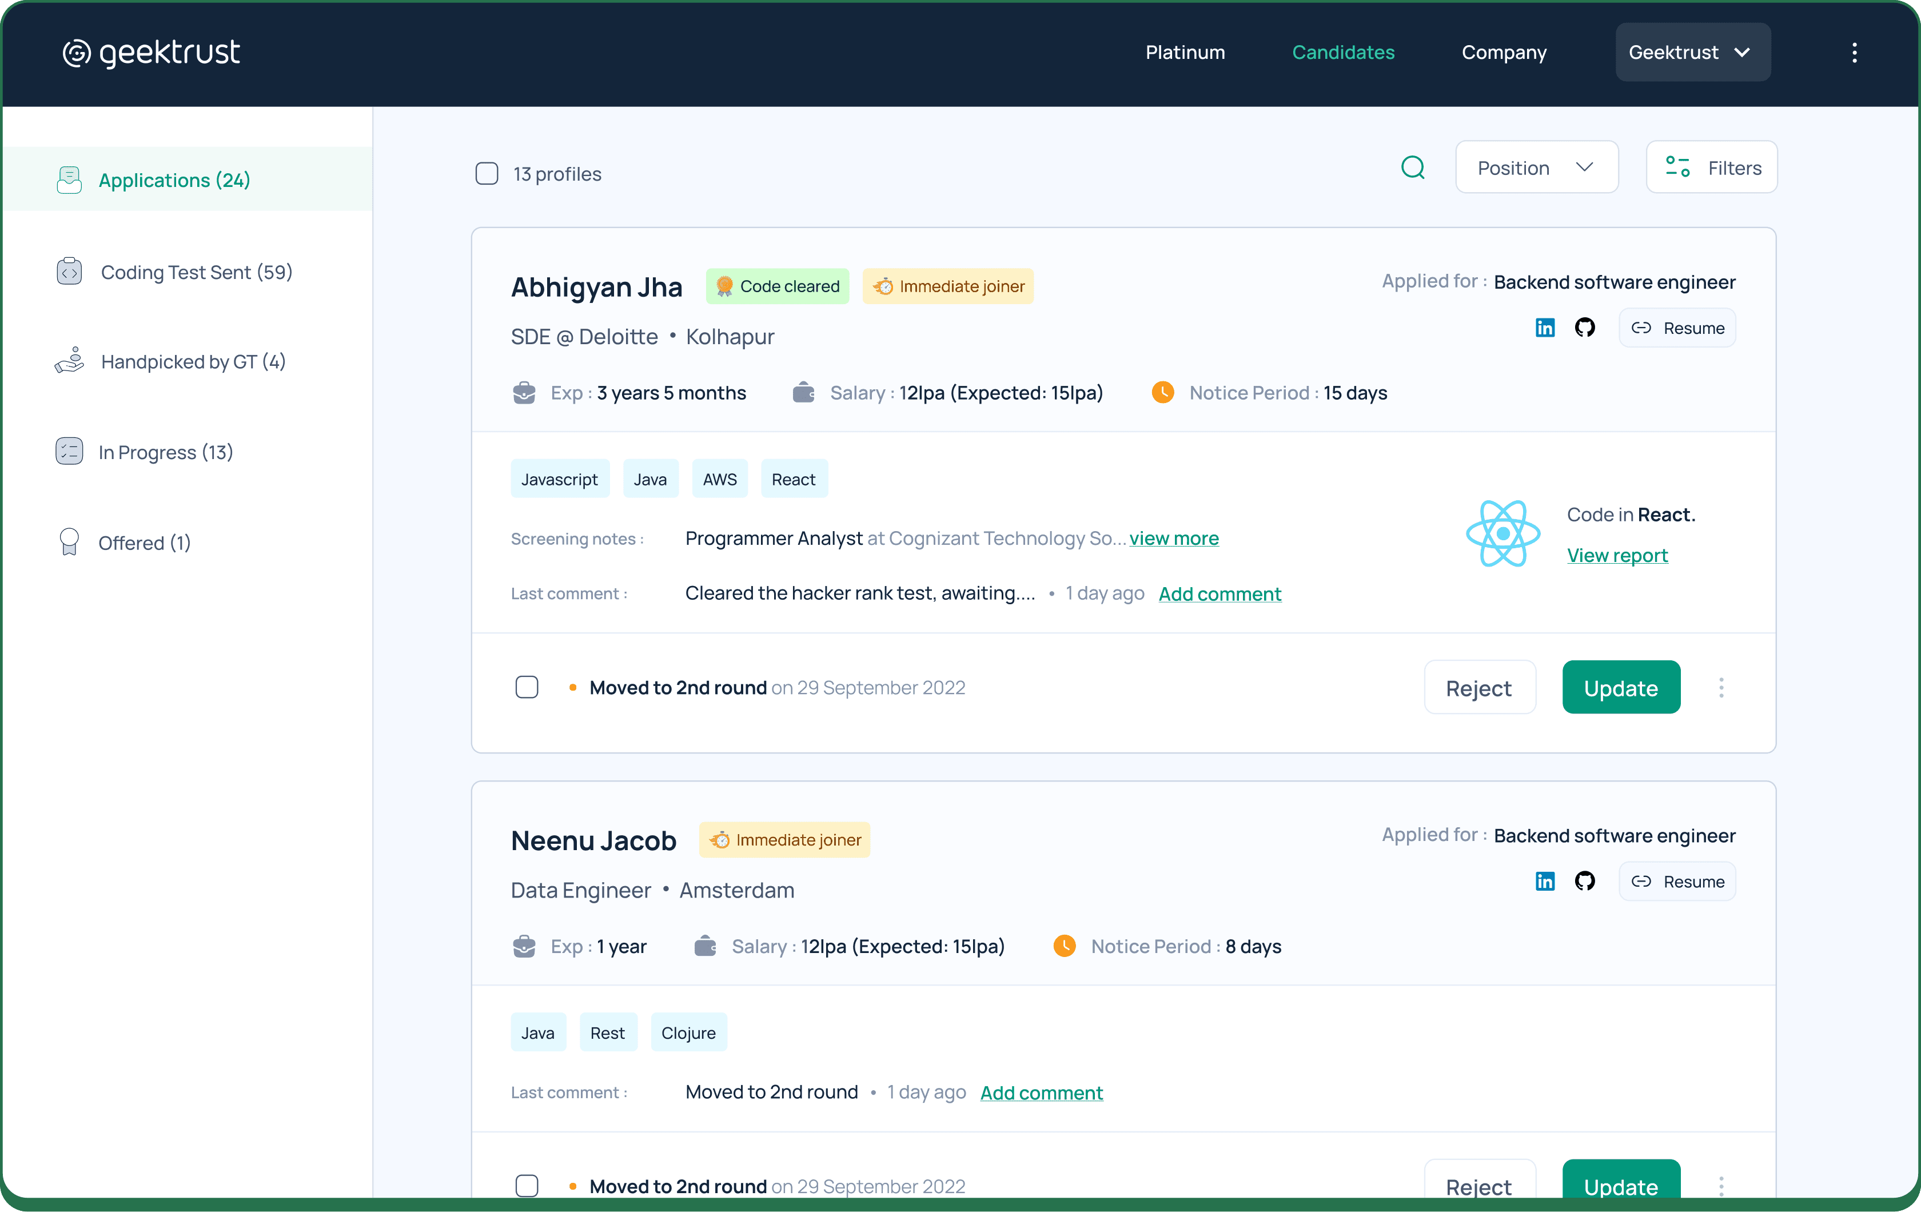Go to the Platinum nav item
Image resolution: width=1921 pixels, height=1212 pixels.
coord(1185,53)
